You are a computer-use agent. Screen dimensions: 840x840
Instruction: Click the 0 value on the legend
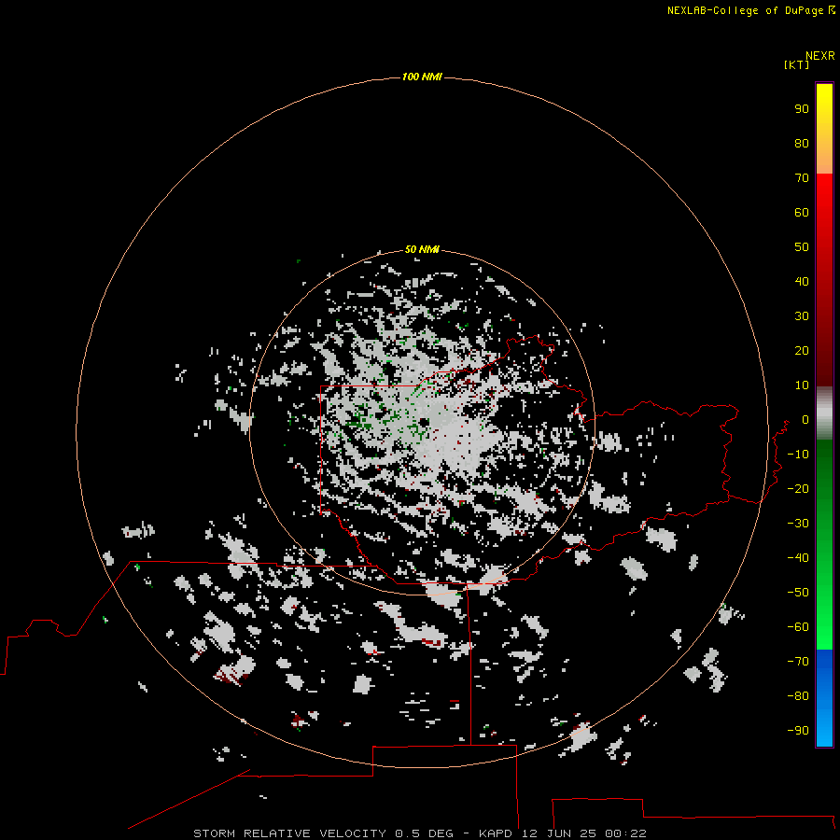tap(805, 419)
